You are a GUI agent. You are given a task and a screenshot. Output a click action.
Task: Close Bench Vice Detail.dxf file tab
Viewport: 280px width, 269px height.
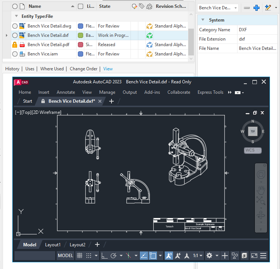point(100,101)
